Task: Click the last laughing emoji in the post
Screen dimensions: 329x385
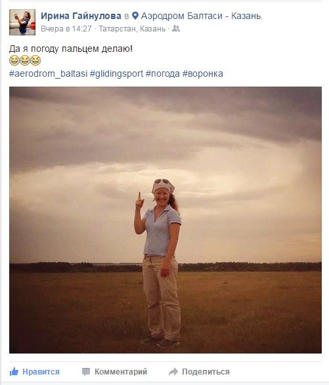Action: tap(35, 60)
